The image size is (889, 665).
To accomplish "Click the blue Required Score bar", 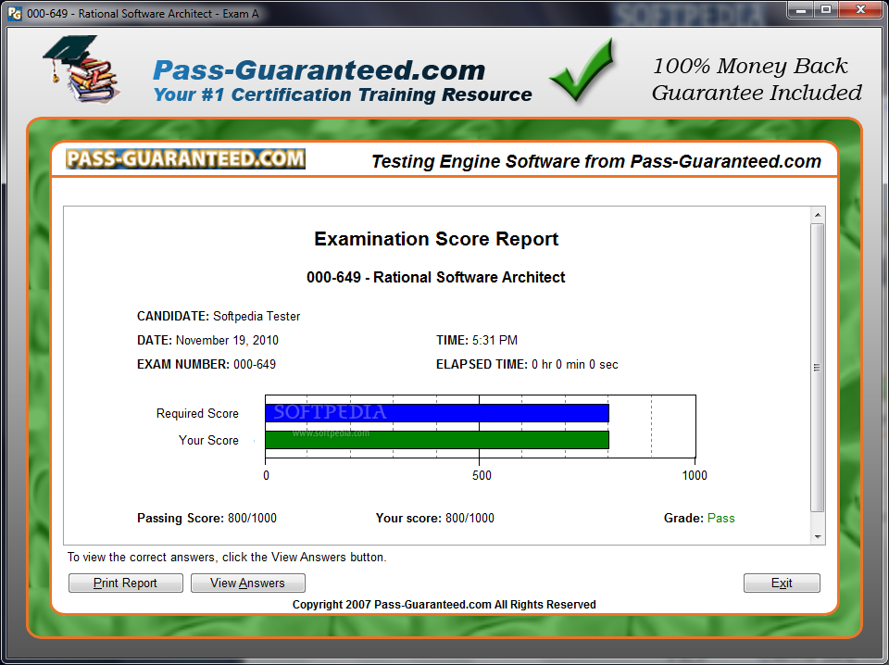I will [x=436, y=413].
